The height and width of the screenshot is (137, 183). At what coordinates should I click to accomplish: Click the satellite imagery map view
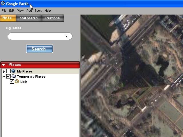(x=132, y=76)
